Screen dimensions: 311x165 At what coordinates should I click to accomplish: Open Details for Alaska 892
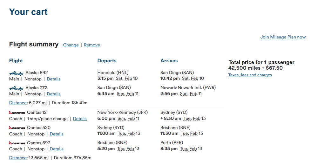click(x=53, y=79)
